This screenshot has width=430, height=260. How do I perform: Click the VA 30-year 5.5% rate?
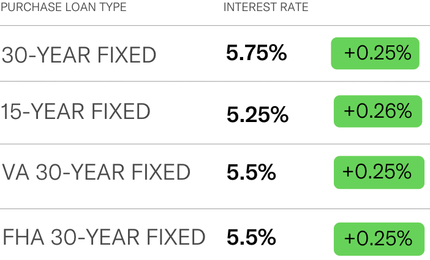tap(251, 172)
